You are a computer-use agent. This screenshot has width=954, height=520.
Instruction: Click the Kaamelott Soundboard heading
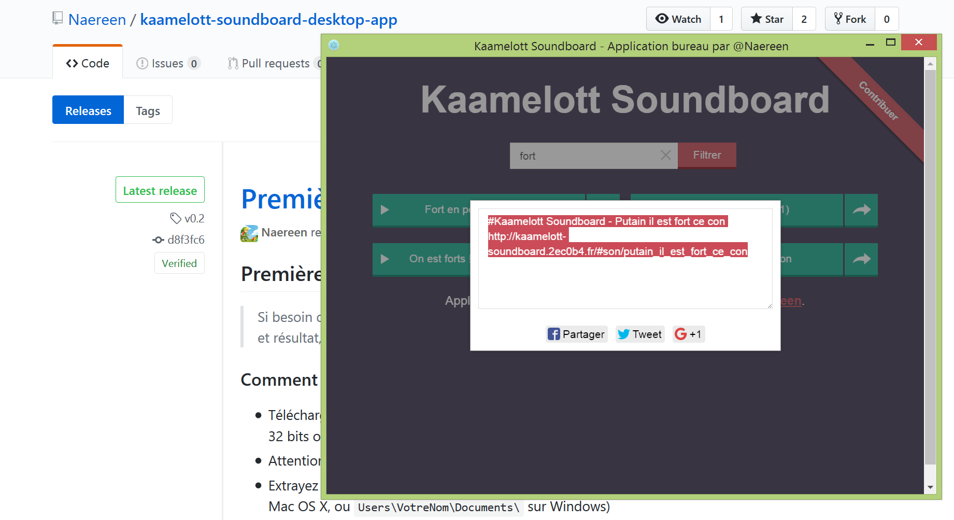pyautogui.click(x=625, y=99)
